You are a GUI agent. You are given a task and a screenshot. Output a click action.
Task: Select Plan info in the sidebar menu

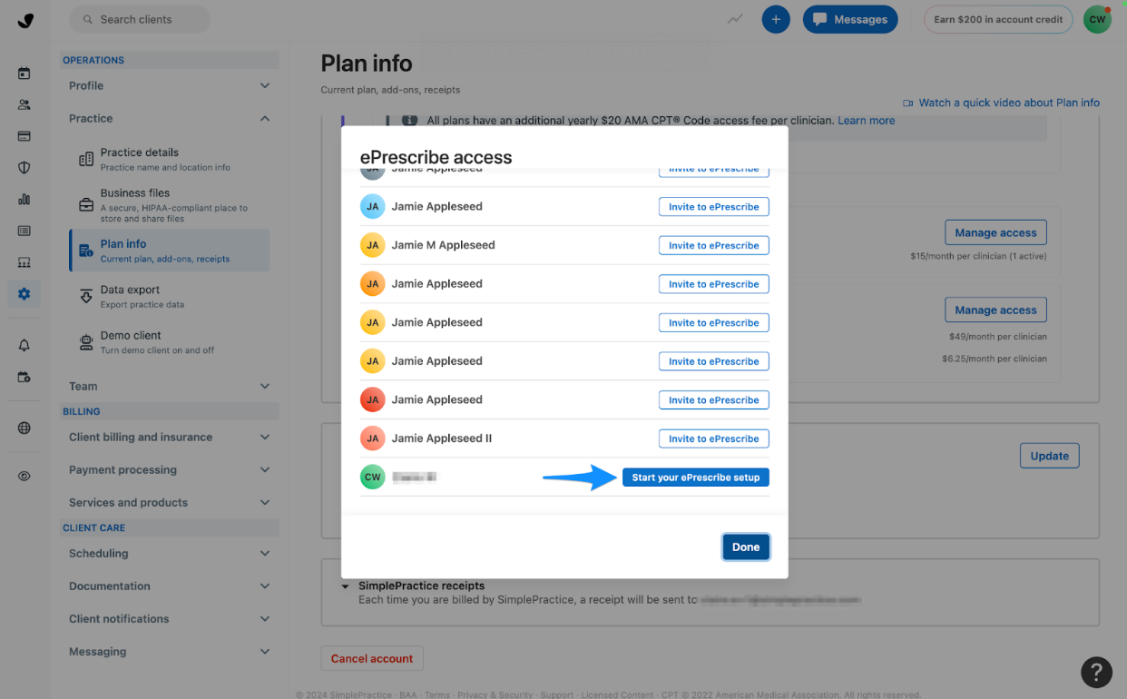click(169, 250)
